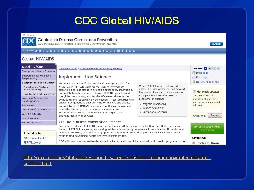The height and width of the screenshot is (190, 254).
Task: Open the PEPFAR.gov related link
Action: pos(31,142)
